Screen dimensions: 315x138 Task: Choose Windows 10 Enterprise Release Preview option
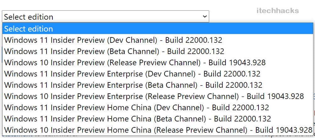coord(154,96)
